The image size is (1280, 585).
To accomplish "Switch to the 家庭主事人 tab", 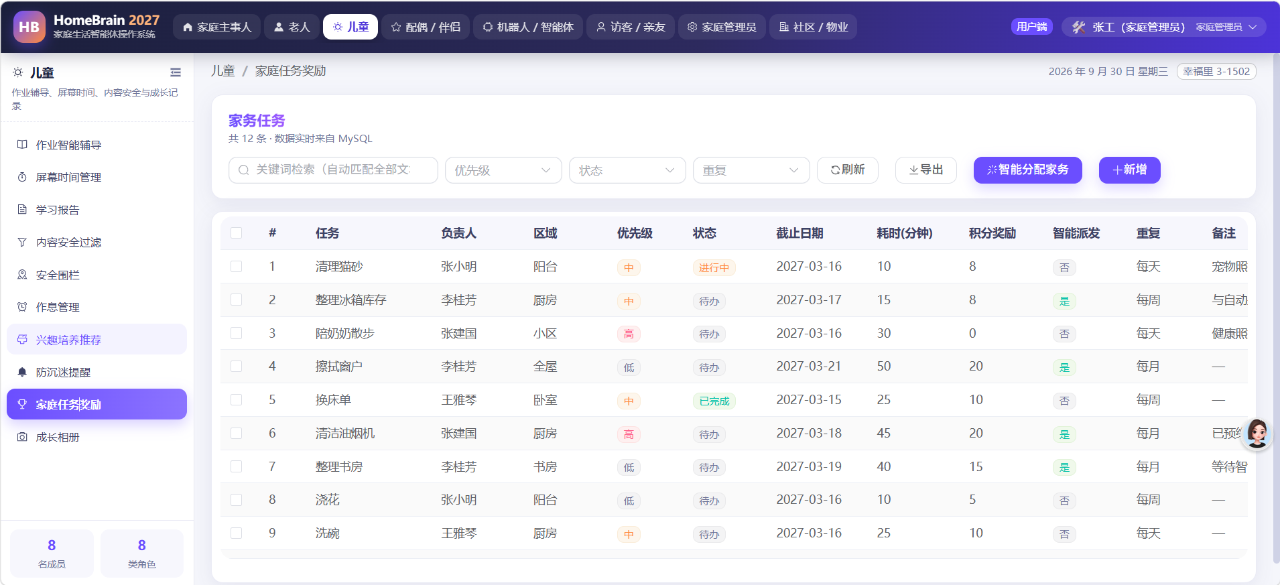I will pyautogui.click(x=216, y=27).
